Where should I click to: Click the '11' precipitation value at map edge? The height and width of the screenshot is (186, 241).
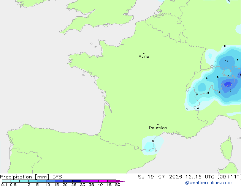pos(239,75)
